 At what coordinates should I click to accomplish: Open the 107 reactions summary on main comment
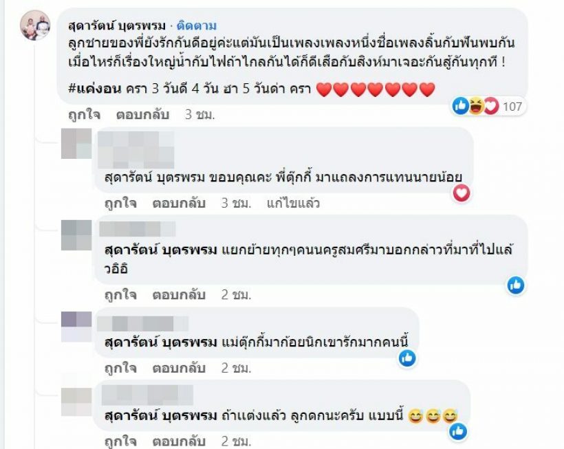tap(512, 107)
